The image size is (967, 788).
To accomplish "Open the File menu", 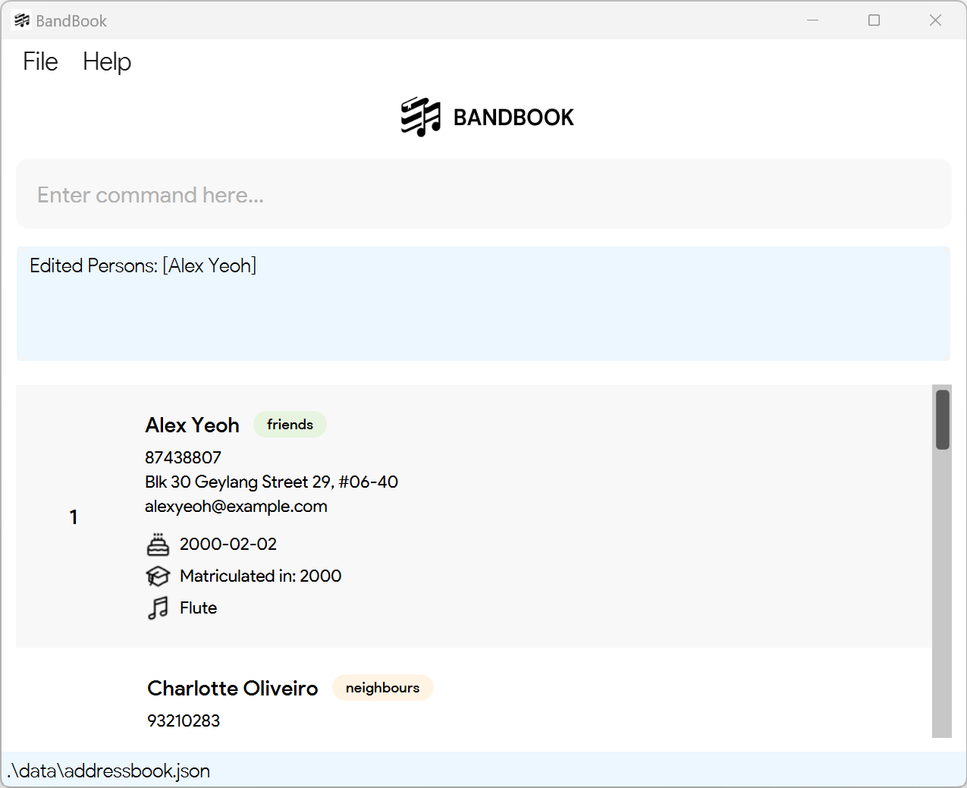I will tap(40, 61).
